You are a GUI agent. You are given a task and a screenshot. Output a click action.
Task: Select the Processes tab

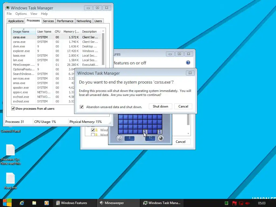pos(33,20)
